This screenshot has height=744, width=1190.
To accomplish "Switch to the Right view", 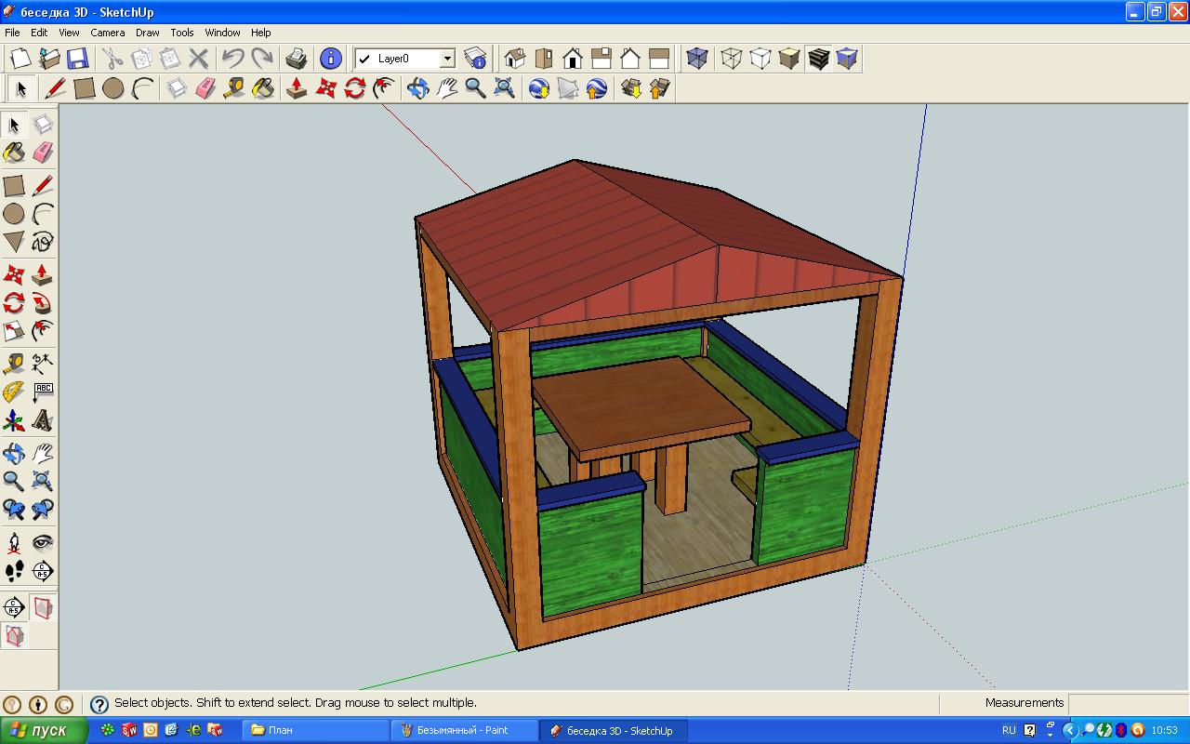I will pos(602,59).
